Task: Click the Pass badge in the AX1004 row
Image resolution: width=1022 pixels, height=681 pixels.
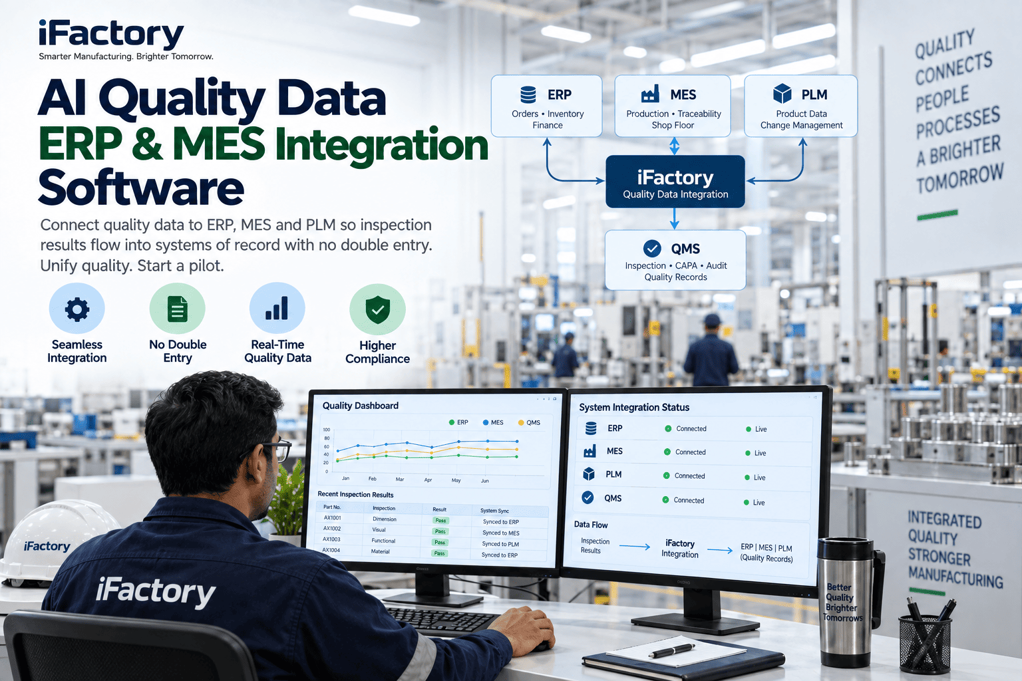Action: pyautogui.click(x=439, y=553)
